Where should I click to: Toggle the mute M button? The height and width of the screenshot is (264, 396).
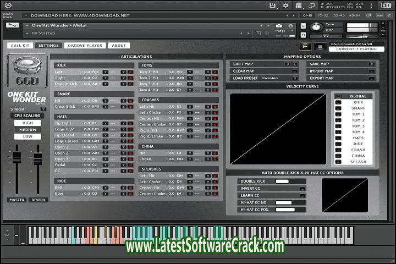(x=303, y=35)
